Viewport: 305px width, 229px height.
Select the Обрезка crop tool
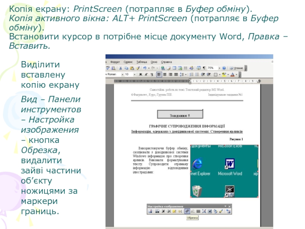(187, 211)
